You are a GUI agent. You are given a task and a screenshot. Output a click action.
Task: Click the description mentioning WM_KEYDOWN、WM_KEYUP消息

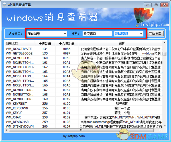122,117
